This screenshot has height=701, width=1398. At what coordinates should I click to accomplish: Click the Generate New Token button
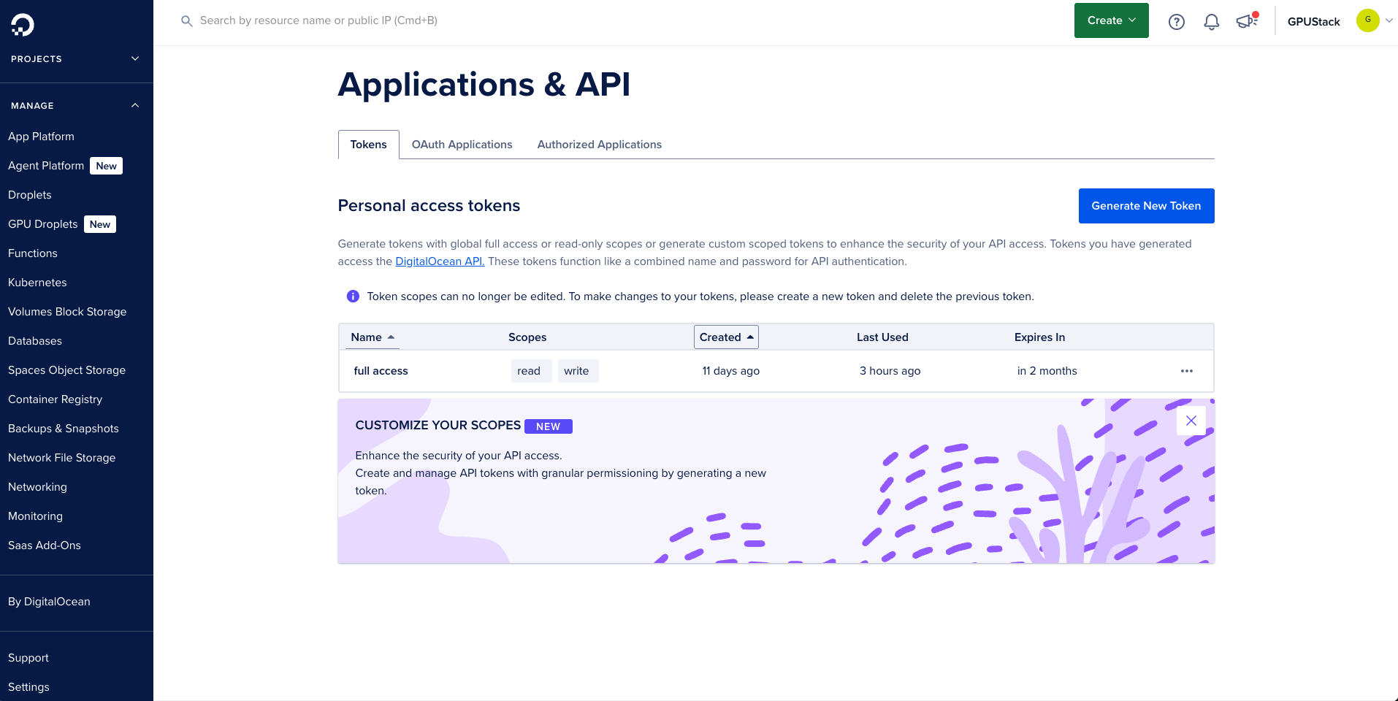[1145, 206]
